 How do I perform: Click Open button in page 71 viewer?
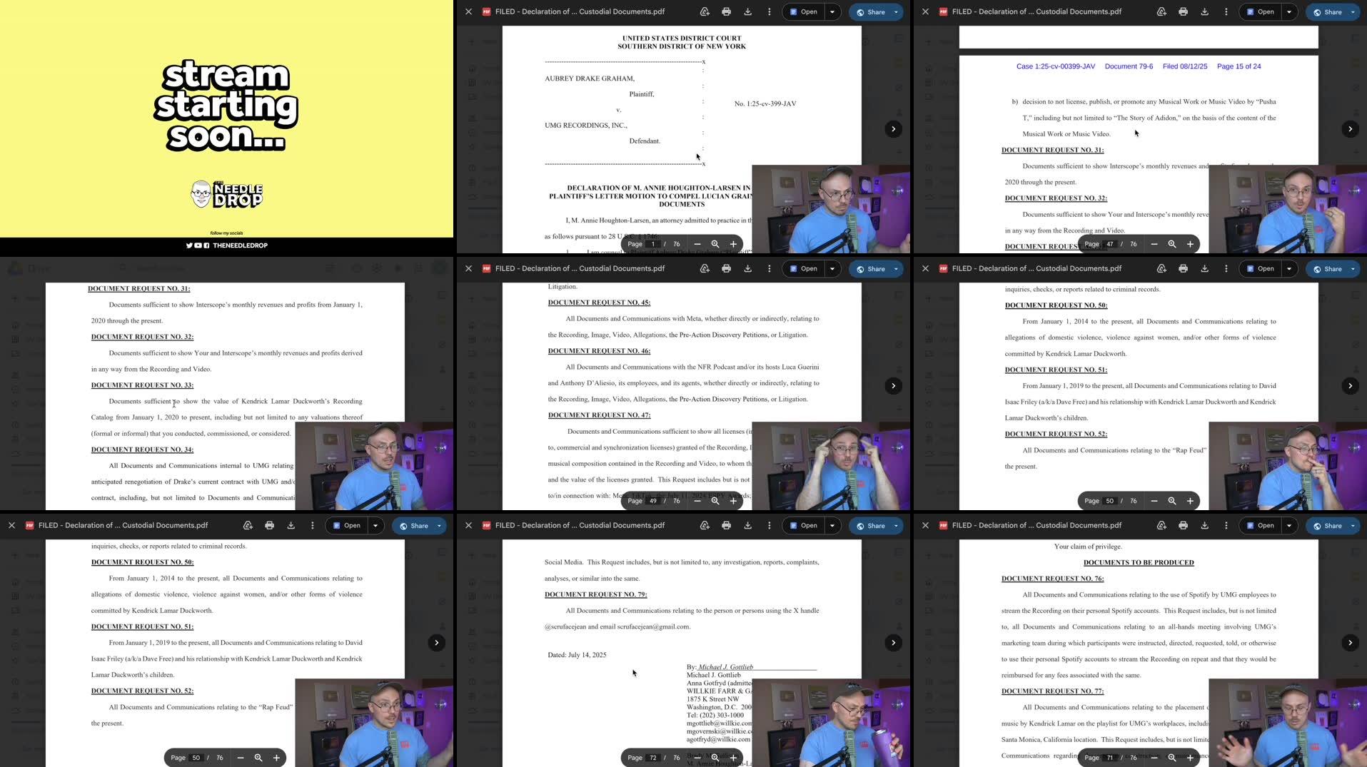[1261, 526]
